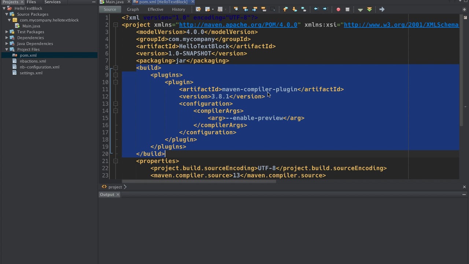Collapse the <properties> fold on line 21
Viewport: 469px width, 264px height.
115,161
